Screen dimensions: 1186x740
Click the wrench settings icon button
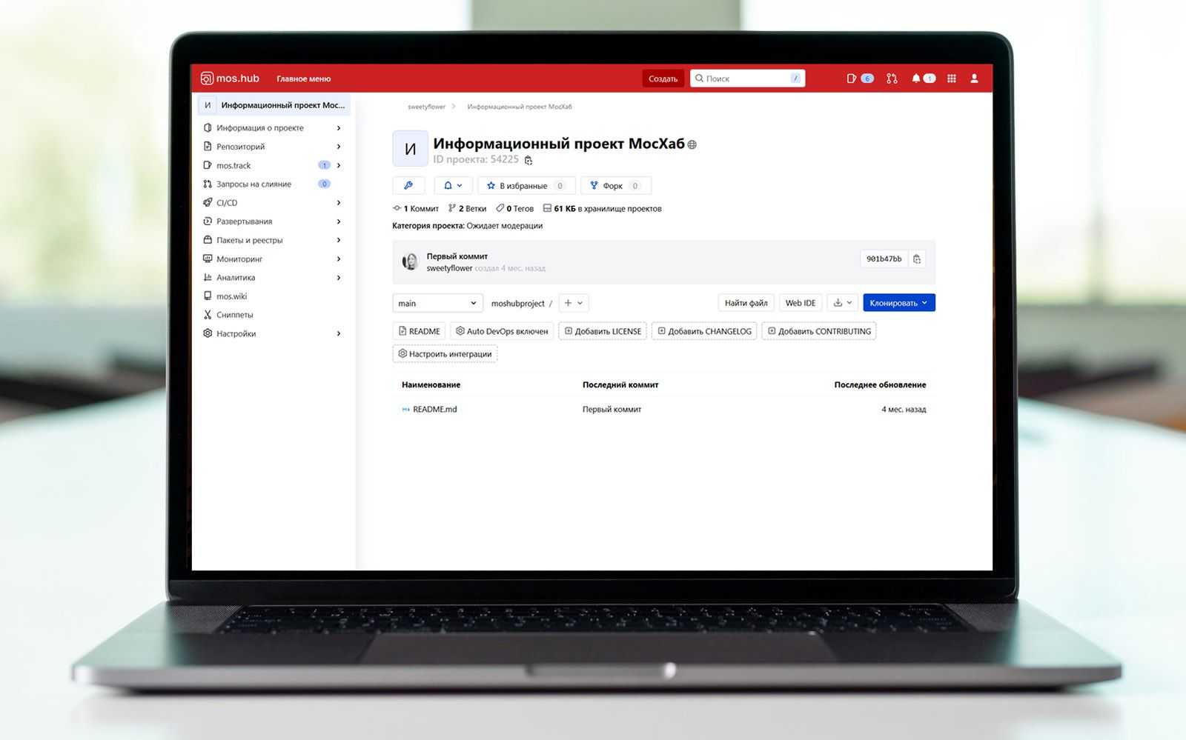[408, 186]
